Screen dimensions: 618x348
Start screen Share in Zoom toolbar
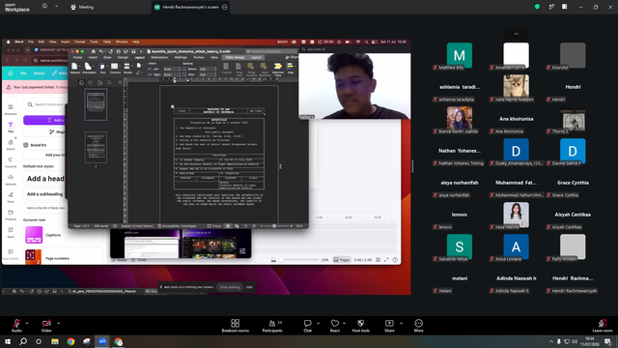389,326
